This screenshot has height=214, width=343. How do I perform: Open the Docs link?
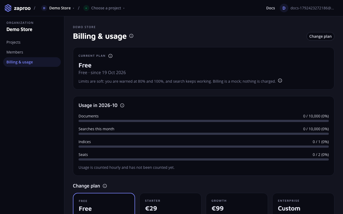[x=271, y=8]
